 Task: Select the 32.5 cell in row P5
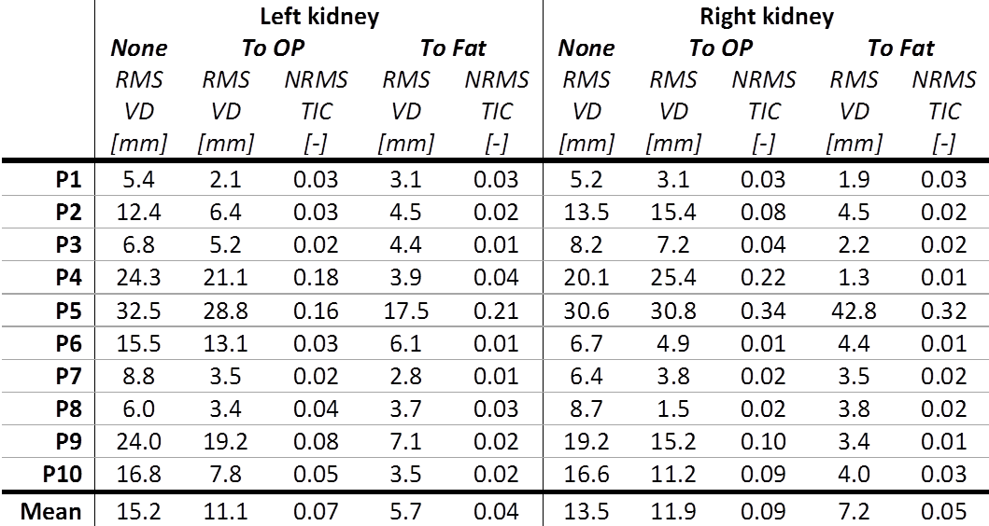pos(139,311)
